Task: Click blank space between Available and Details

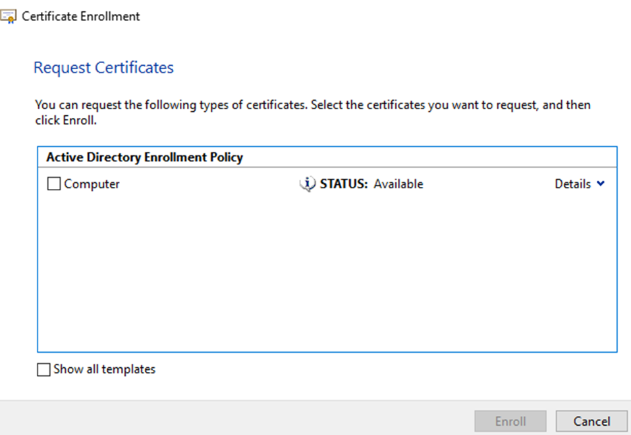Action: click(x=487, y=184)
